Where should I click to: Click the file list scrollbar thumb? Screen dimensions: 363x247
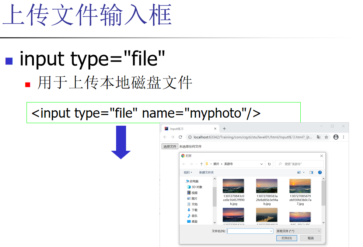(324, 193)
